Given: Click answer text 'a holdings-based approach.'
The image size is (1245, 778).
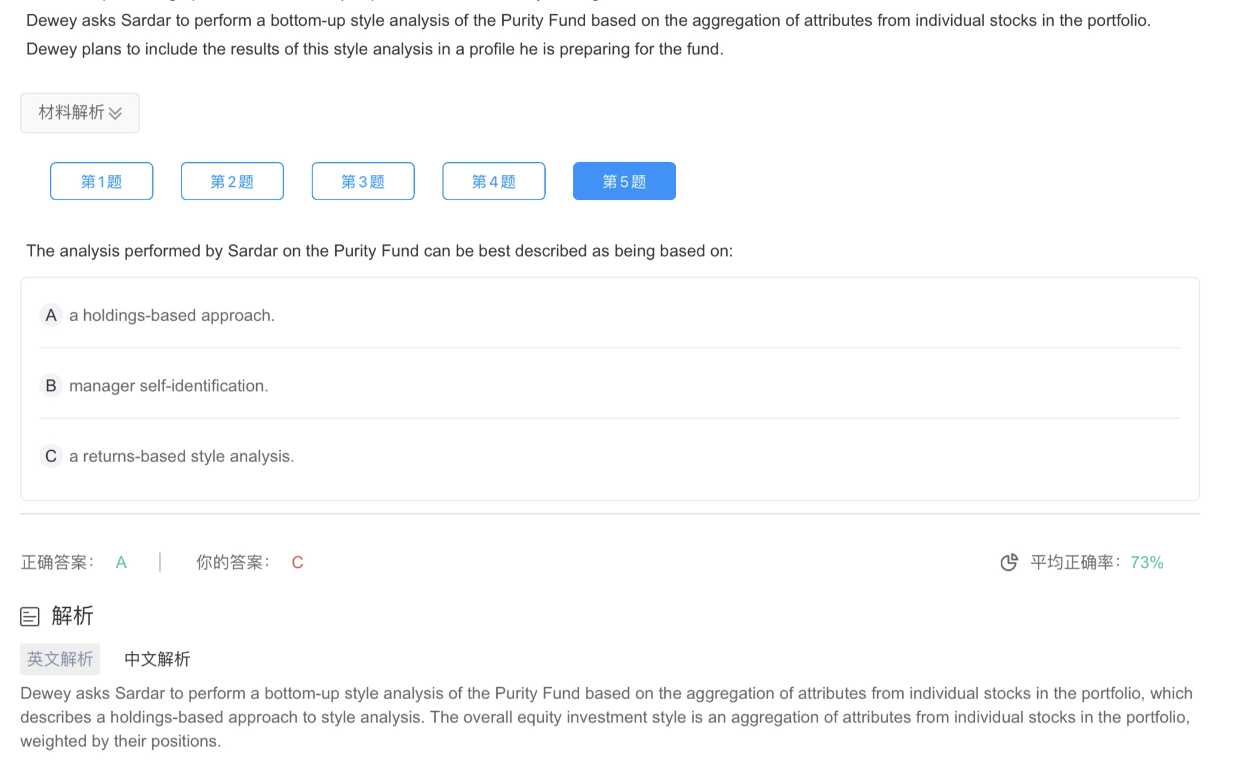Looking at the screenshot, I should (x=172, y=315).
